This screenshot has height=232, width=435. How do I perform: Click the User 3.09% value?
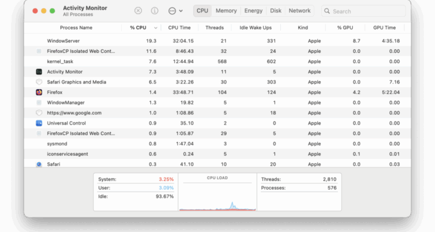click(x=166, y=188)
